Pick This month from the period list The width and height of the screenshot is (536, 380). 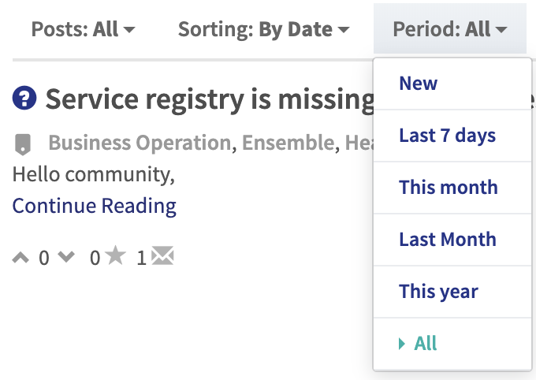click(452, 188)
